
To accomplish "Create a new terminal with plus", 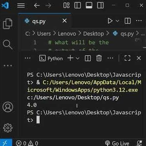I will 70,58.
